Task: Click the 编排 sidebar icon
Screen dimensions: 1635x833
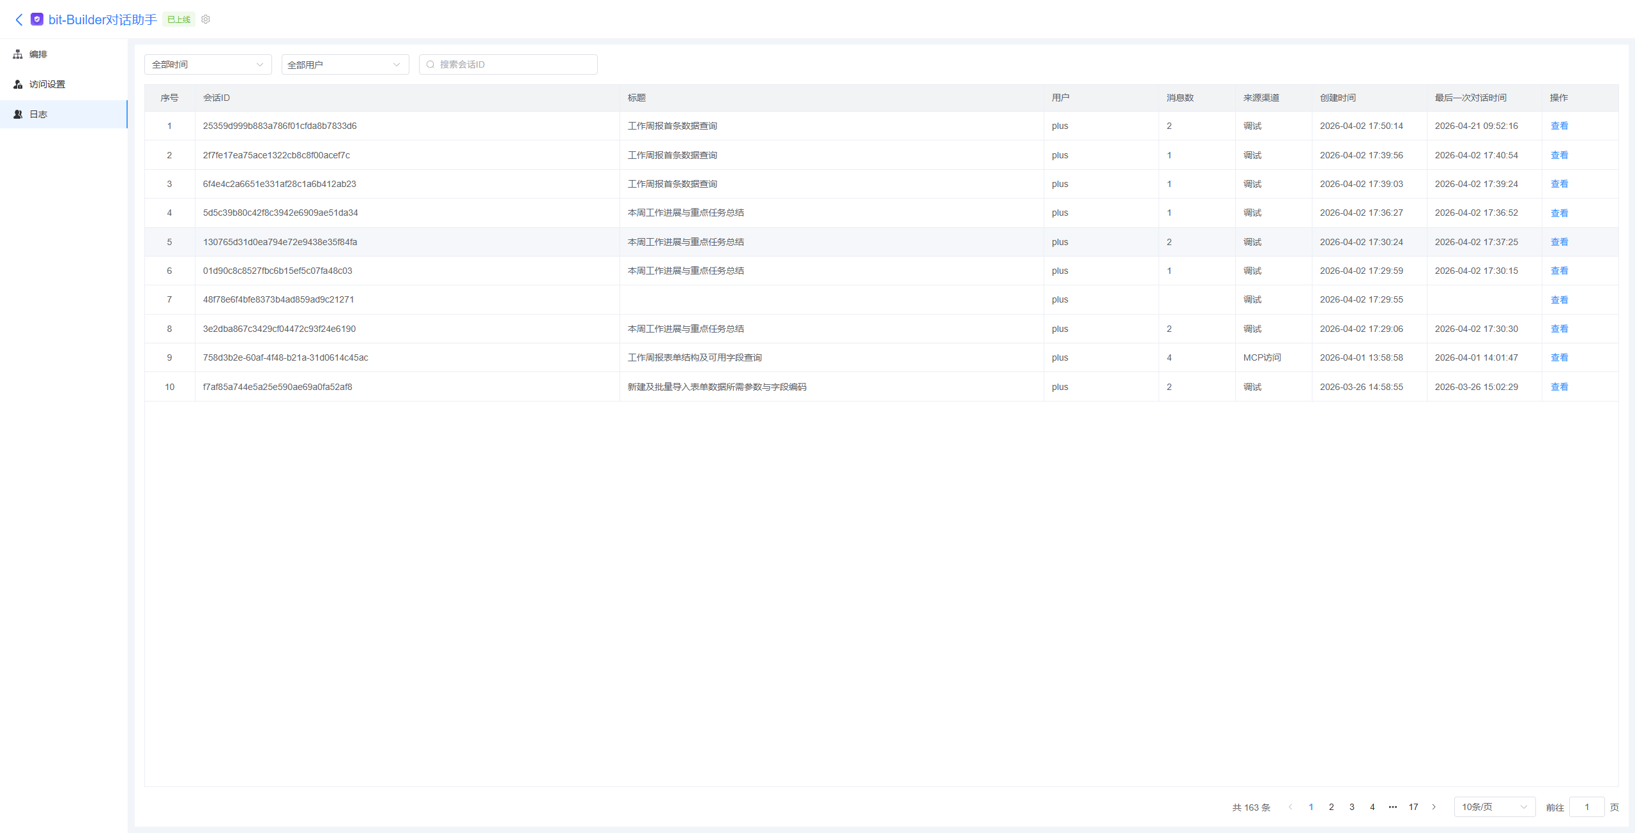Action: [18, 54]
